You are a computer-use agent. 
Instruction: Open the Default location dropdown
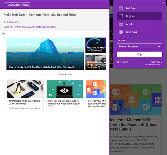(x=139, y=46)
